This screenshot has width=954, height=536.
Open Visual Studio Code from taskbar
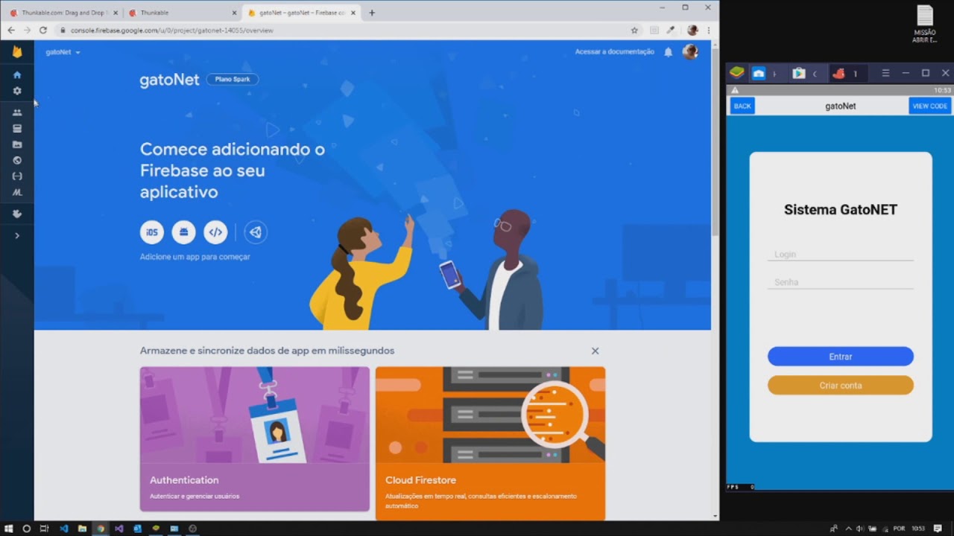tap(63, 529)
